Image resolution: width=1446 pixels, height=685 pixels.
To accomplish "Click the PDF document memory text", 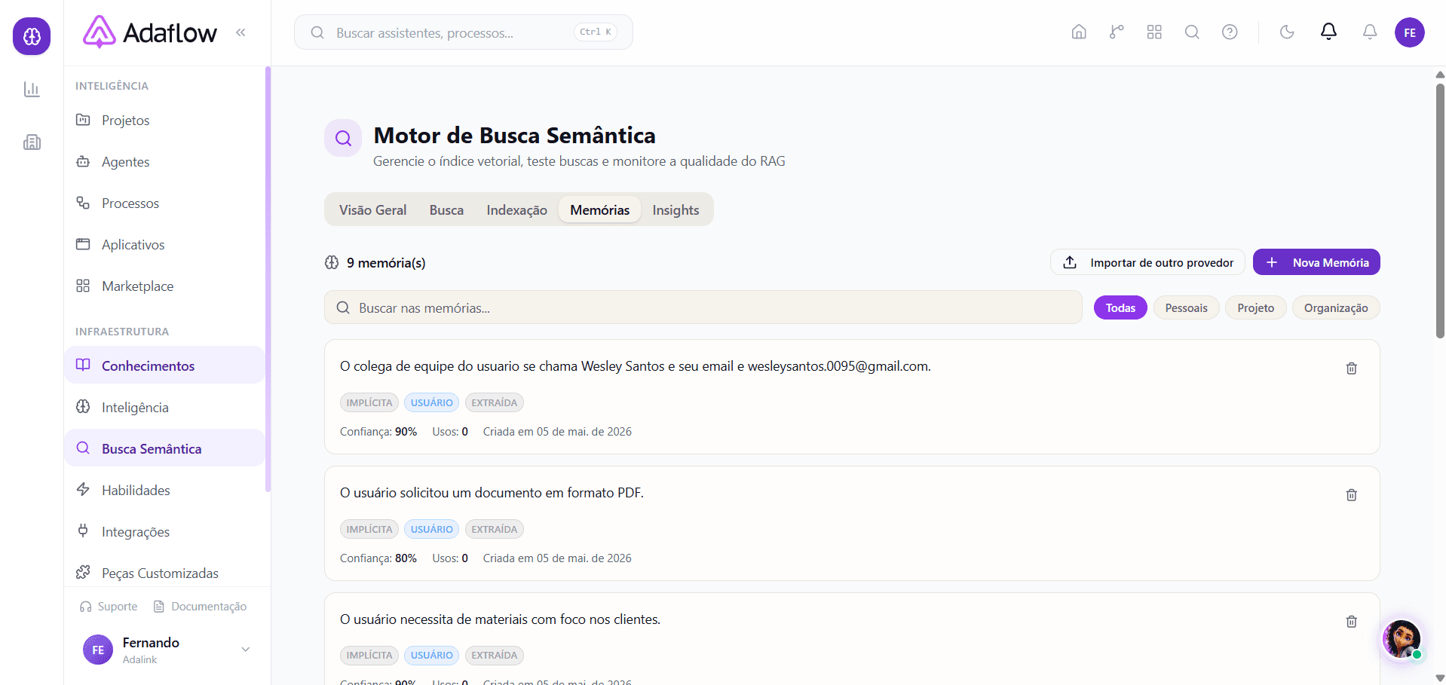I will [x=492, y=493].
